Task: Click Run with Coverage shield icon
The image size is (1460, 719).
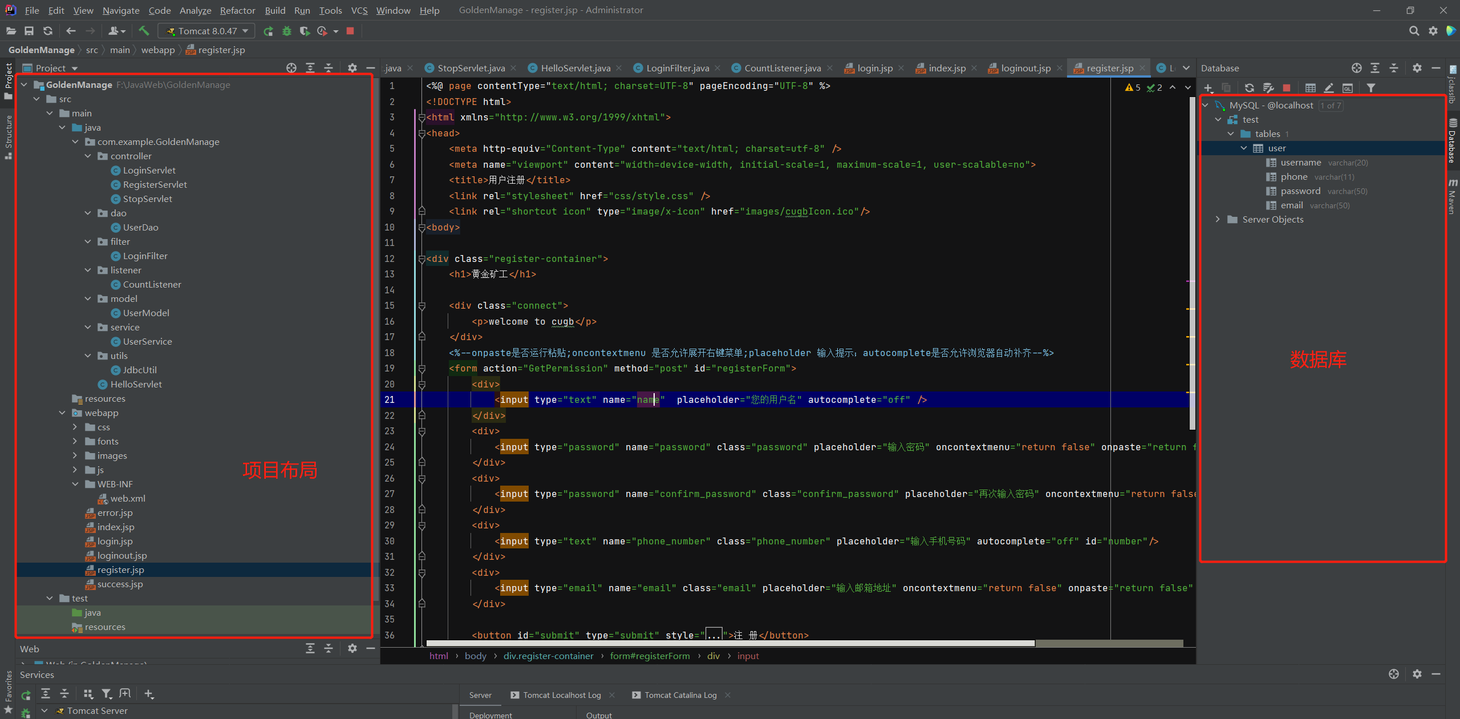Action: click(305, 31)
